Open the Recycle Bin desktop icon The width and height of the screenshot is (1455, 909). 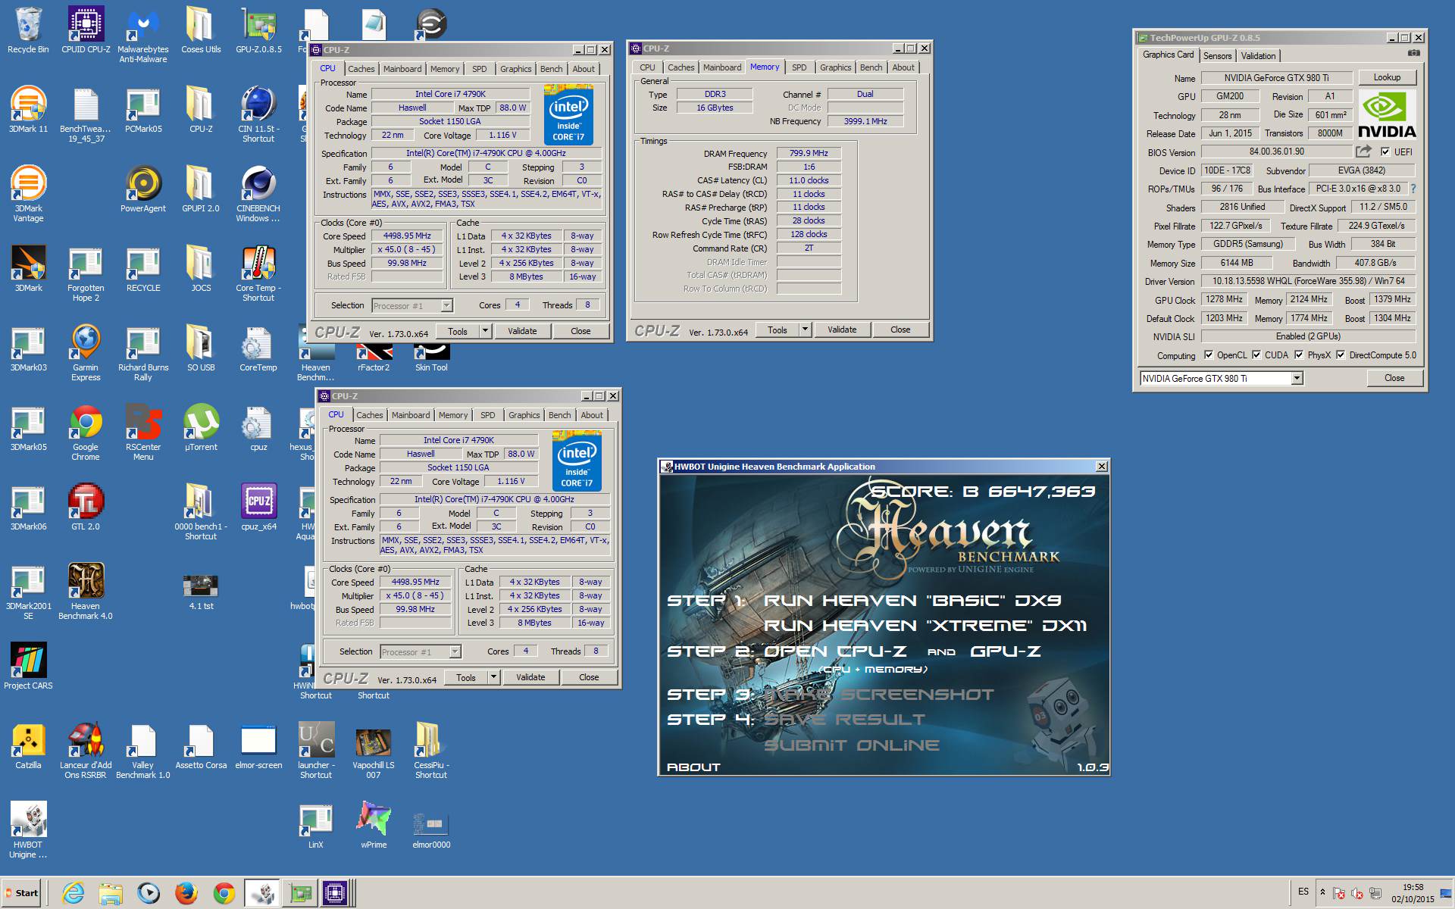tap(28, 30)
